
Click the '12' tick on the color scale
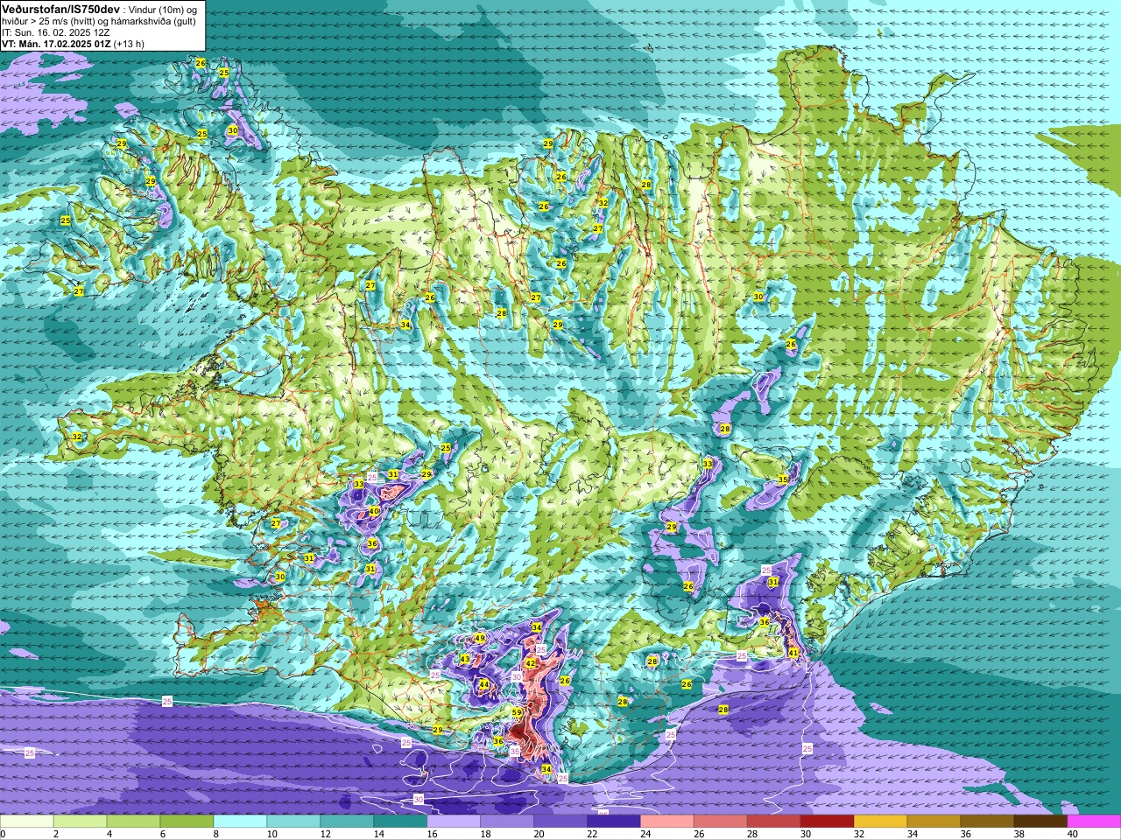pos(325,834)
